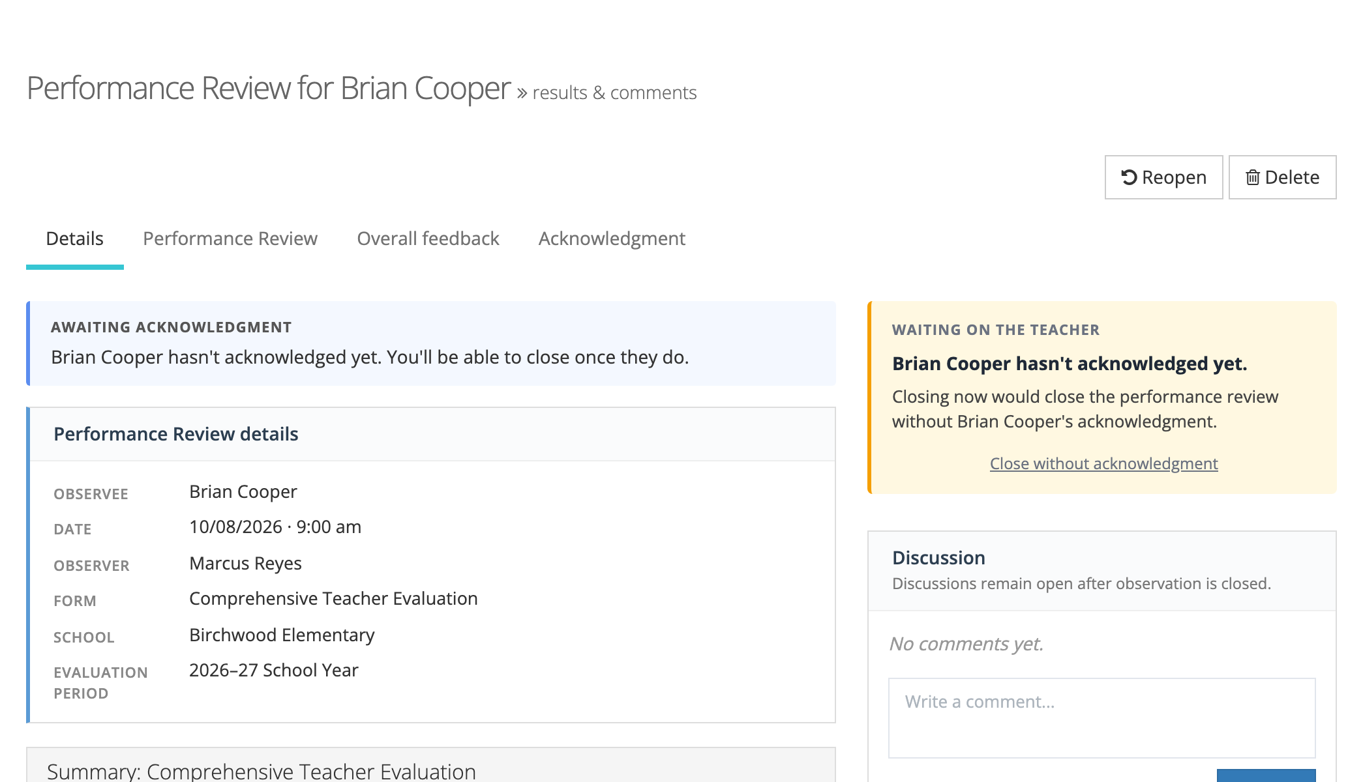This screenshot has width=1363, height=782.
Task: Select the Details tab
Action: point(75,239)
